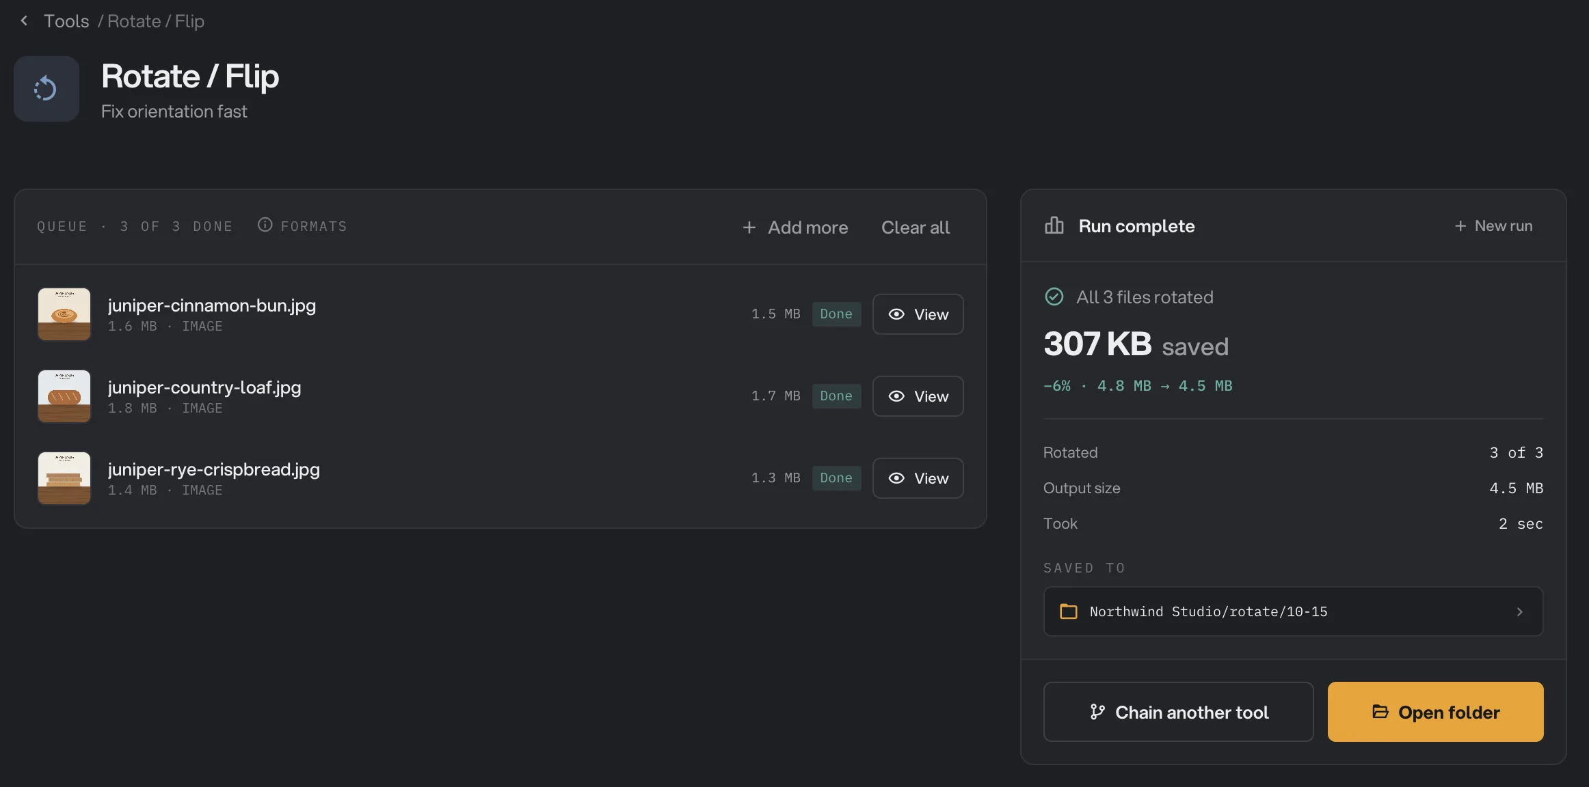The width and height of the screenshot is (1589, 787).
Task: Click the Queue 3 of 3 done label
Action: pos(135,226)
